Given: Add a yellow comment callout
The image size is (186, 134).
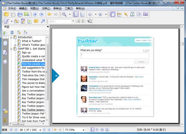Looking at the screenshot, I should point(36,21).
